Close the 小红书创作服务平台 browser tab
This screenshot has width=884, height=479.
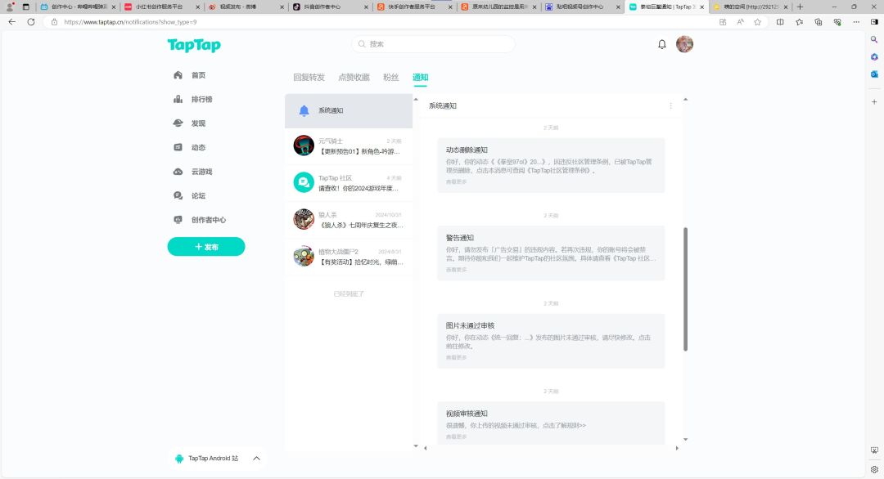coord(198,7)
